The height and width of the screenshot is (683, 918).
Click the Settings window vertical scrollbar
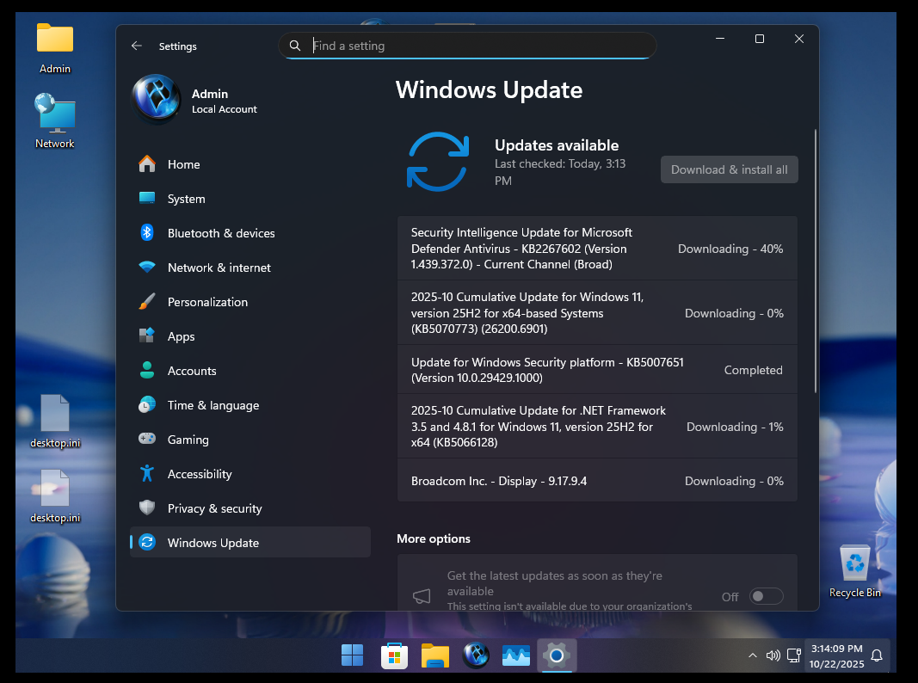coord(815,261)
